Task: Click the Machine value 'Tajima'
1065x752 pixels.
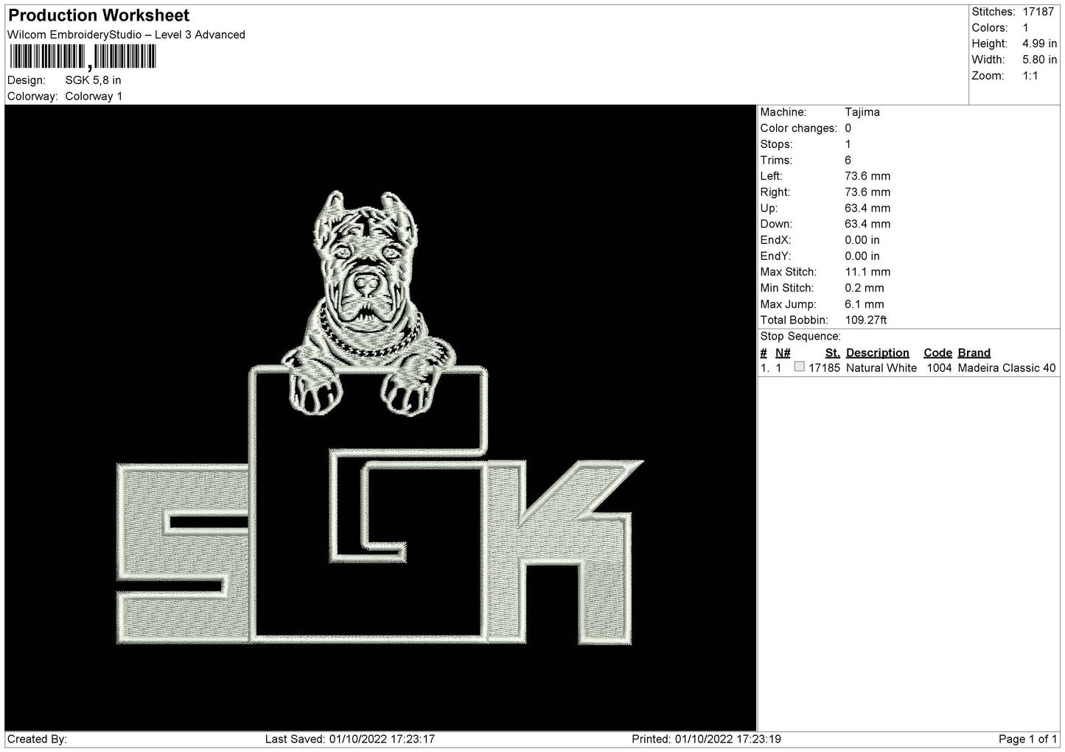Action: [x=862, y=112]
